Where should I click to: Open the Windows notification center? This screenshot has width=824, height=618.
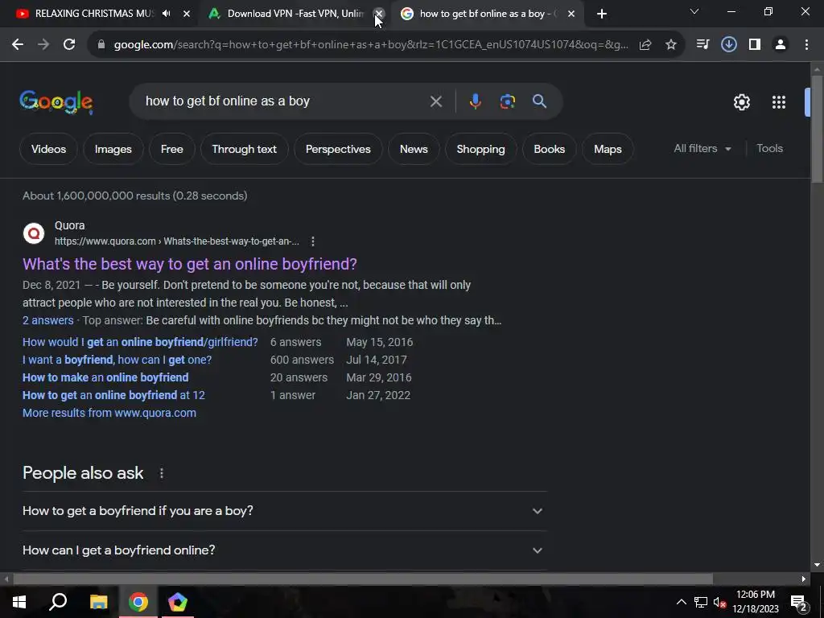click(x=799, y=602)
